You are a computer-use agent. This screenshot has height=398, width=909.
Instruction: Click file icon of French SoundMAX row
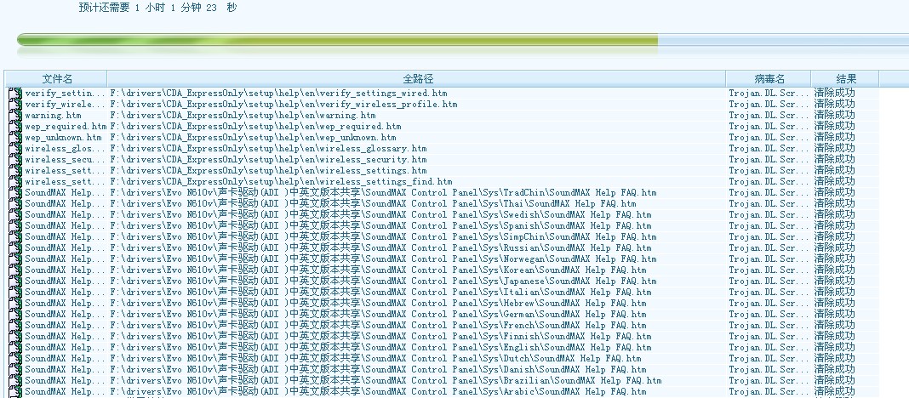point(15,325)
